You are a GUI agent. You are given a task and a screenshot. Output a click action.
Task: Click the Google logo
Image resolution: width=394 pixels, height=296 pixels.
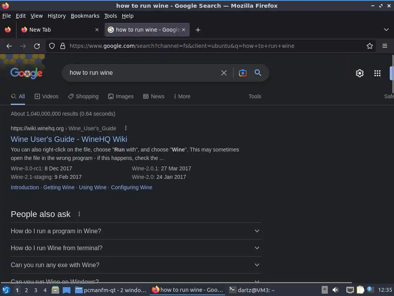(x=27, y=73)
